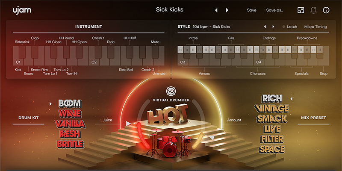This screenshot has width=342, height=171.
Task: Click the Snare label
Action: pos(28,74)
